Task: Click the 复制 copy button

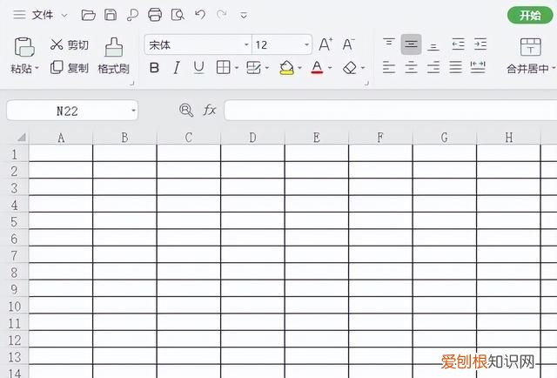Action: click(70, 67)
